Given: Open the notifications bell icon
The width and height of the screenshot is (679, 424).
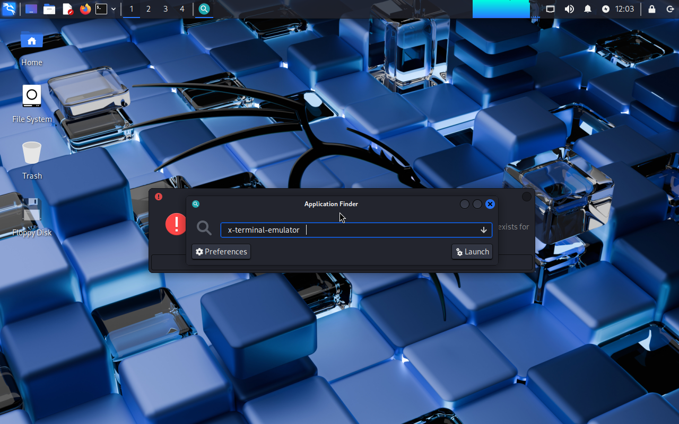Looking at the screenshot, I should pyautogui.click(x=588, y=9).
